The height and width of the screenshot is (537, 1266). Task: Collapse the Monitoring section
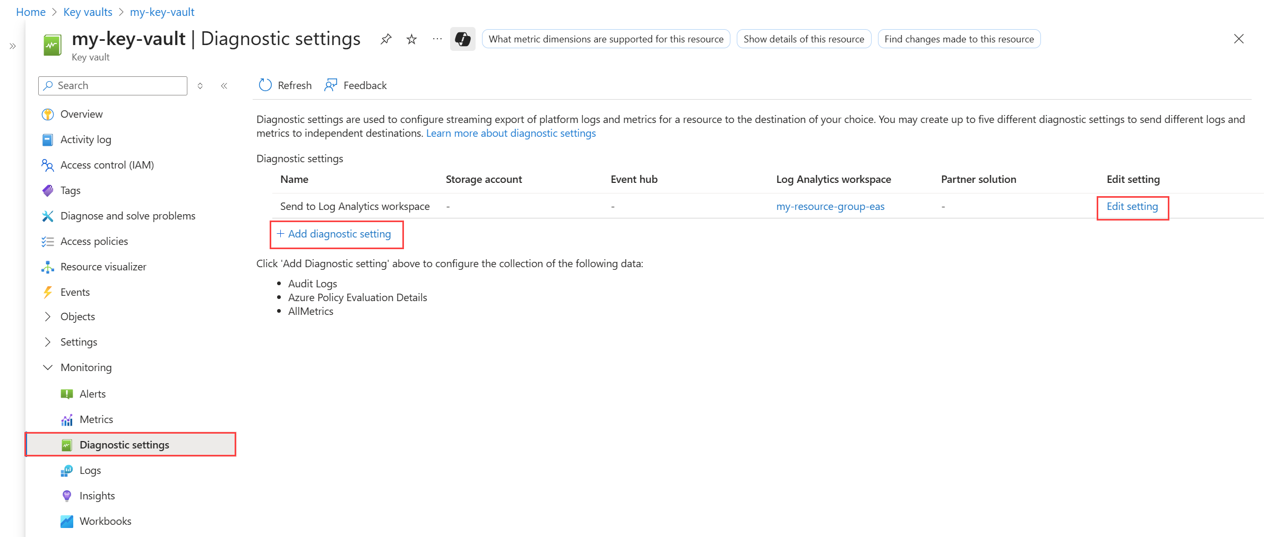coord(48,367)
